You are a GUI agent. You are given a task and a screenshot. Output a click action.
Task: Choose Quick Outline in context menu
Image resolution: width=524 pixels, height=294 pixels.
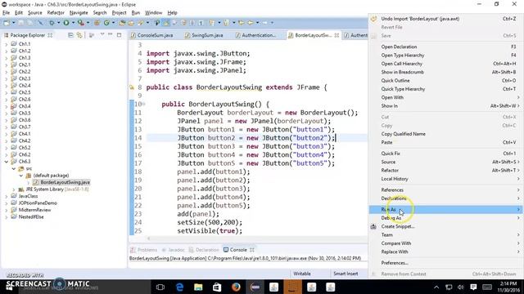pos(445,81)
